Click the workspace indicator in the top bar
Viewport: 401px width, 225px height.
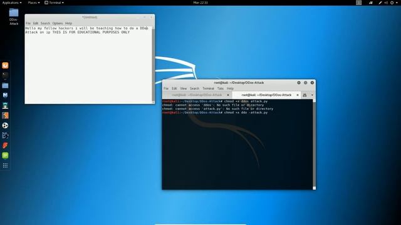359,2
